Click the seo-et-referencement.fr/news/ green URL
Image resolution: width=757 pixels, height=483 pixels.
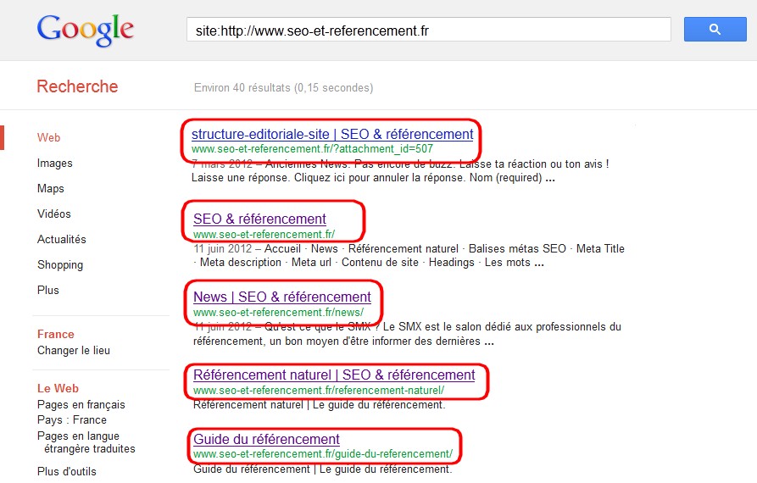pos(279,313)
